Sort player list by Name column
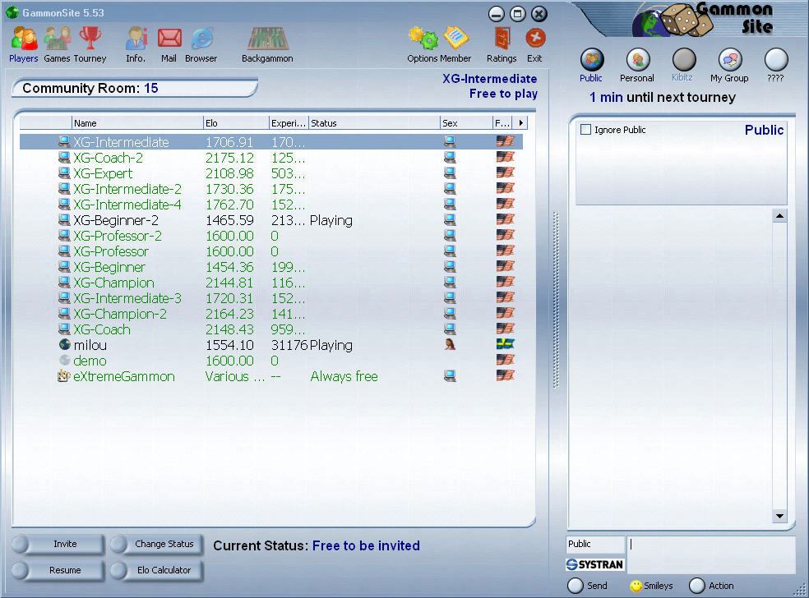The image size is (809, 598). (137, 123)
